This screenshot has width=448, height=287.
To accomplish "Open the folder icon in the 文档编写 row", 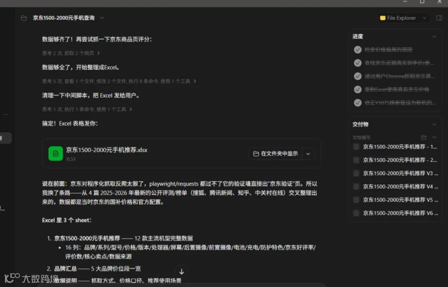I will (424, 138).
